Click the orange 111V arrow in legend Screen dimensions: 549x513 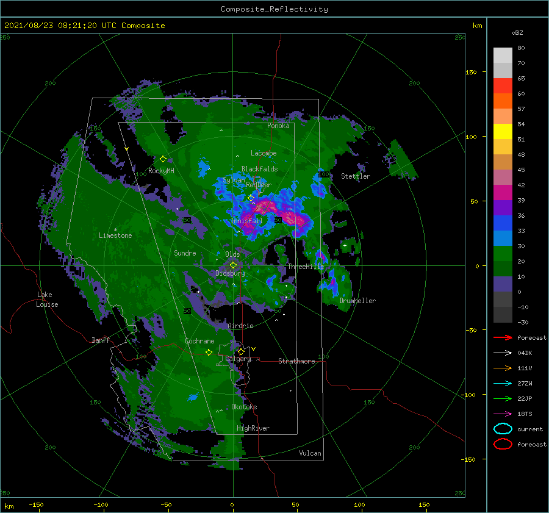pyautogui.click(x=503, y=368)
